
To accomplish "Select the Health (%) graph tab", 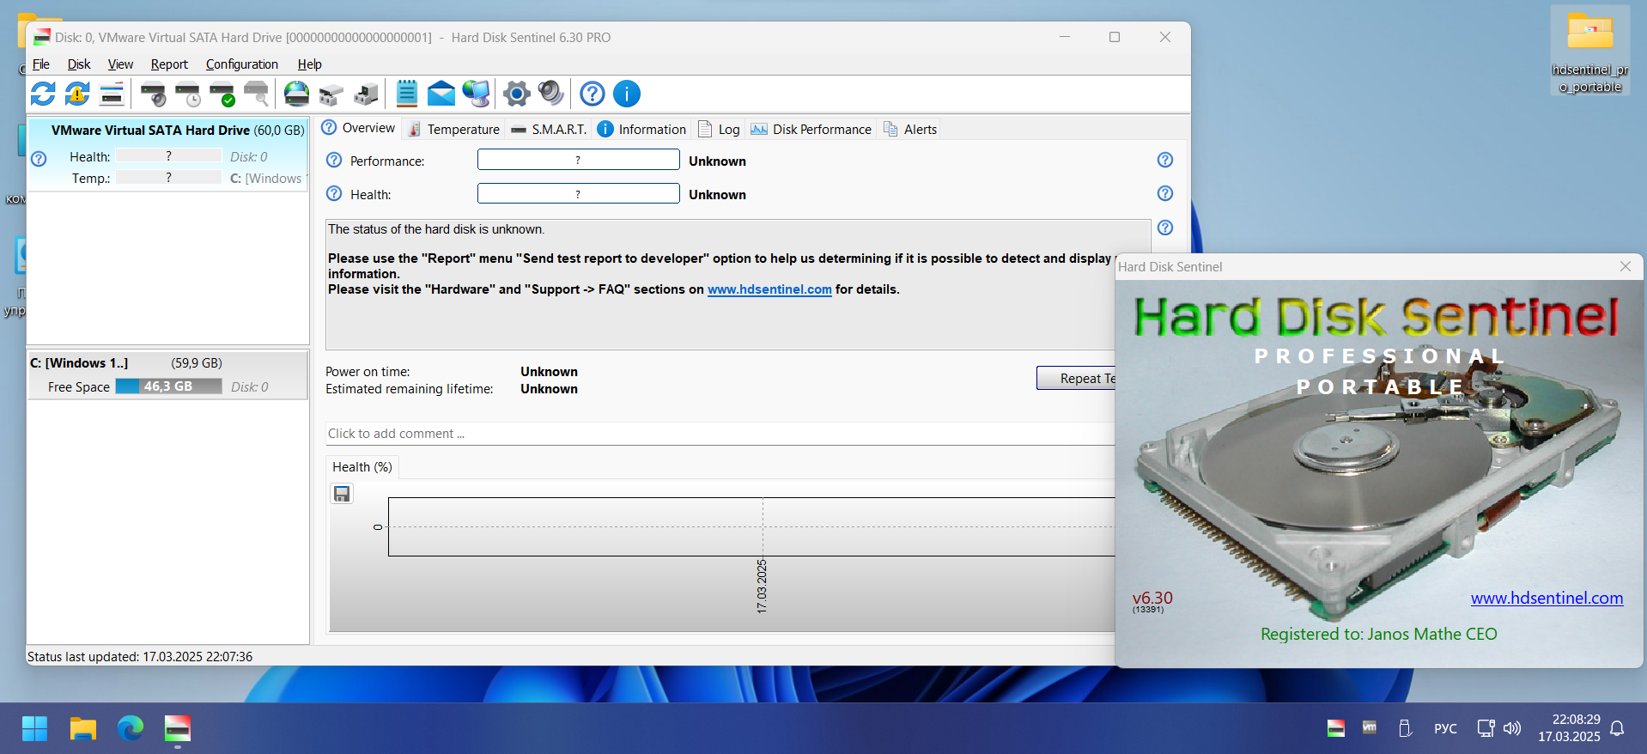I will coord(362,467).
